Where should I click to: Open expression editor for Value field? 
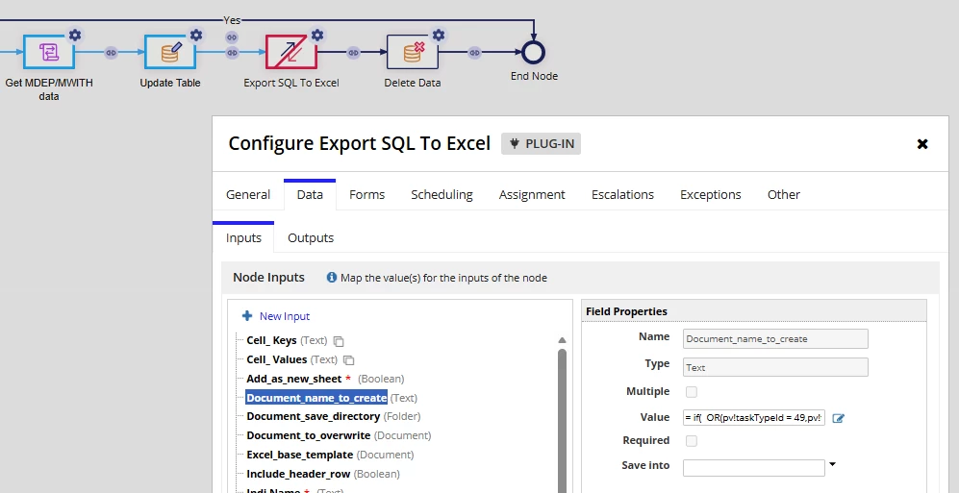[x=839, y=418]
